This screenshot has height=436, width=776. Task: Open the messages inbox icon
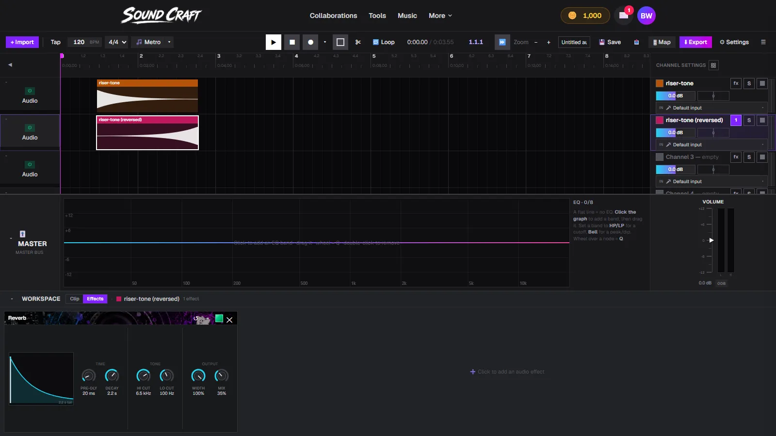624,16
